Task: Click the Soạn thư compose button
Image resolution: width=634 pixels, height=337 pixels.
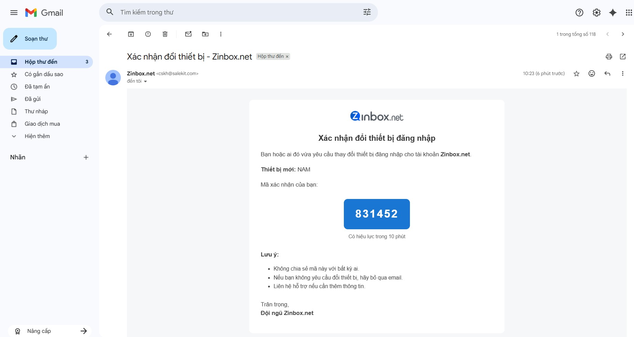Action: 30,39
